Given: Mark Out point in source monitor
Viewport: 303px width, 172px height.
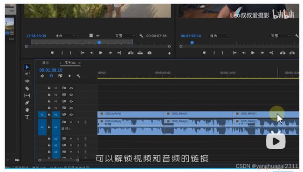Looking at the screenshot, I should (70, 53).
